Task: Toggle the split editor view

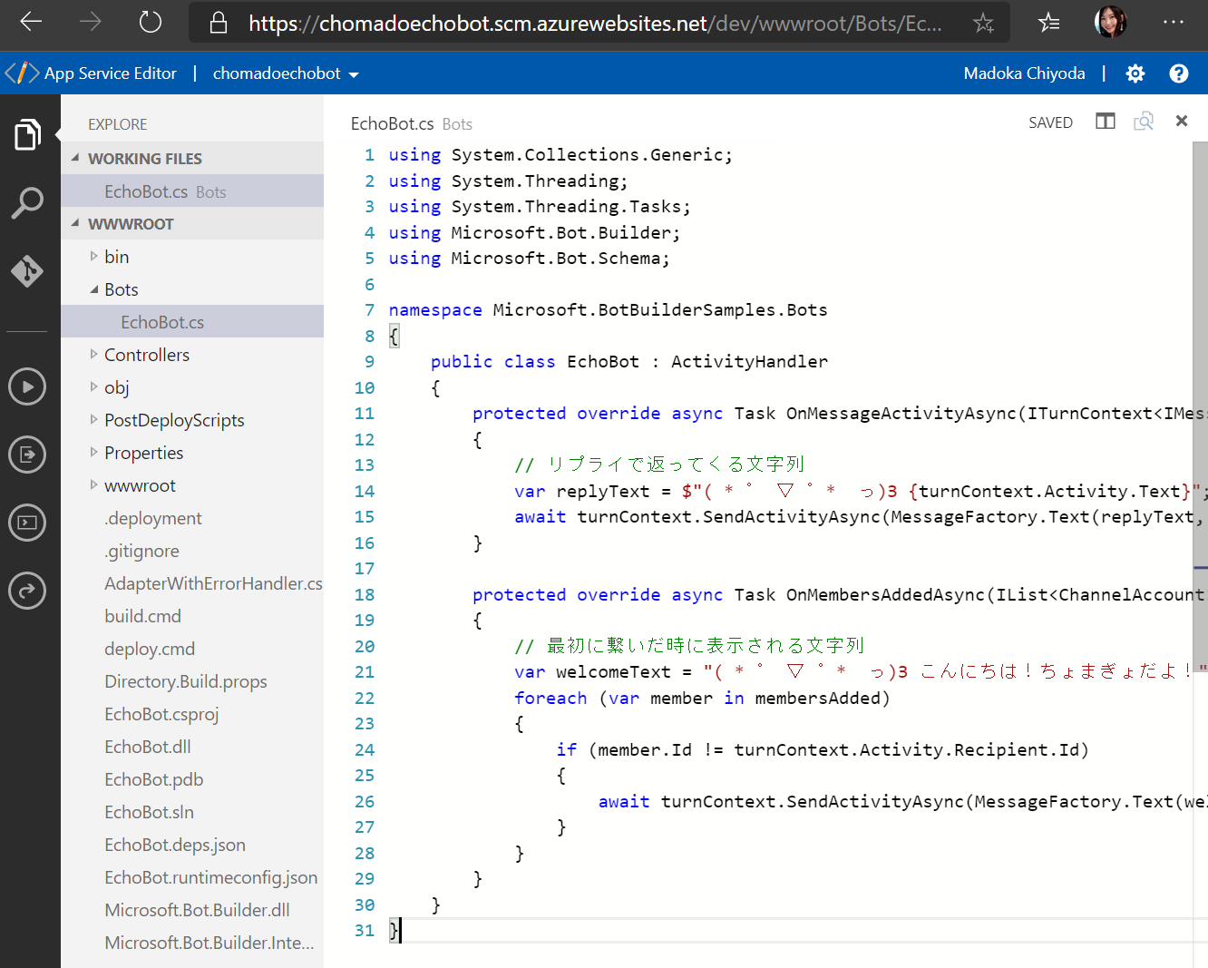Action: (1105, 122)
